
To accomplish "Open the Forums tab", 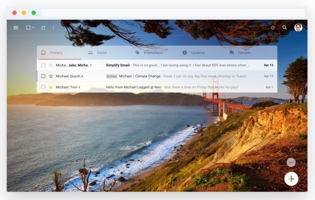I will coord(240,53).
